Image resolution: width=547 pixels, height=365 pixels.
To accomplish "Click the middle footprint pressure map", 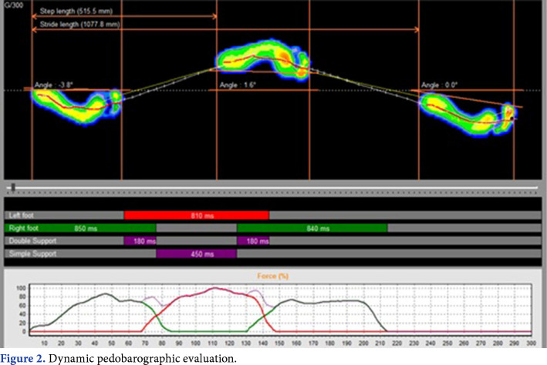I will point(263,61).
